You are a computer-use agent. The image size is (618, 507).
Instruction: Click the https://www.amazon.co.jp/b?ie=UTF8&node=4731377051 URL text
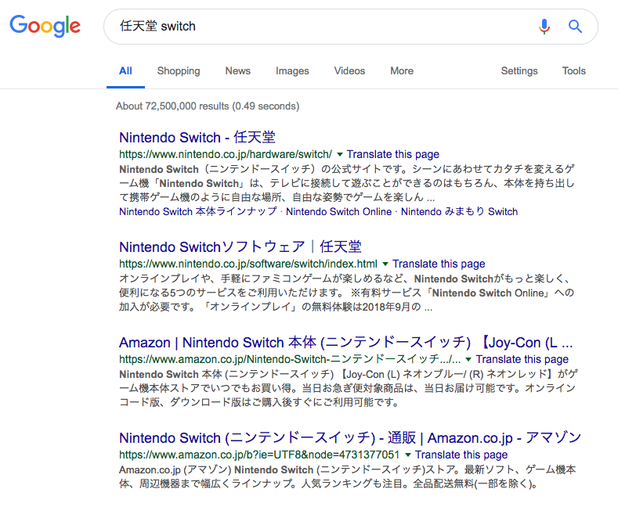tap(259, 455)
